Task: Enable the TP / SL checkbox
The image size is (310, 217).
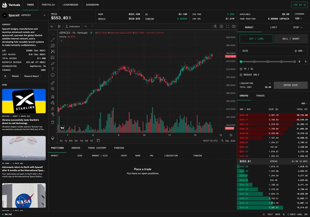Action: (241, 69)
